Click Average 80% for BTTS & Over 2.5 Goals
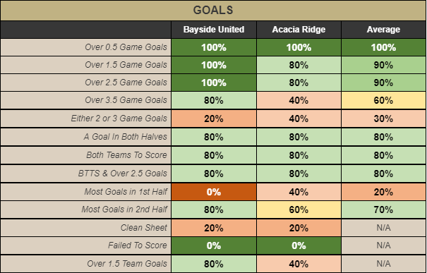The width and height of the screenshot is (427, 273). [383, 174]
